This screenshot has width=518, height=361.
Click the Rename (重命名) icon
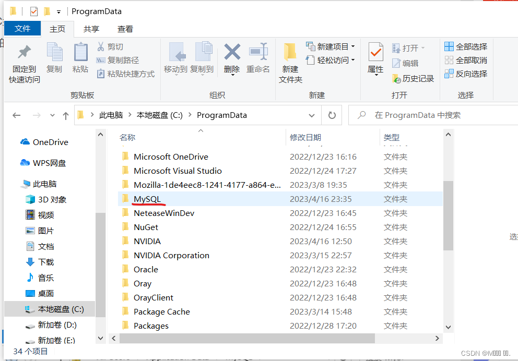258,52
